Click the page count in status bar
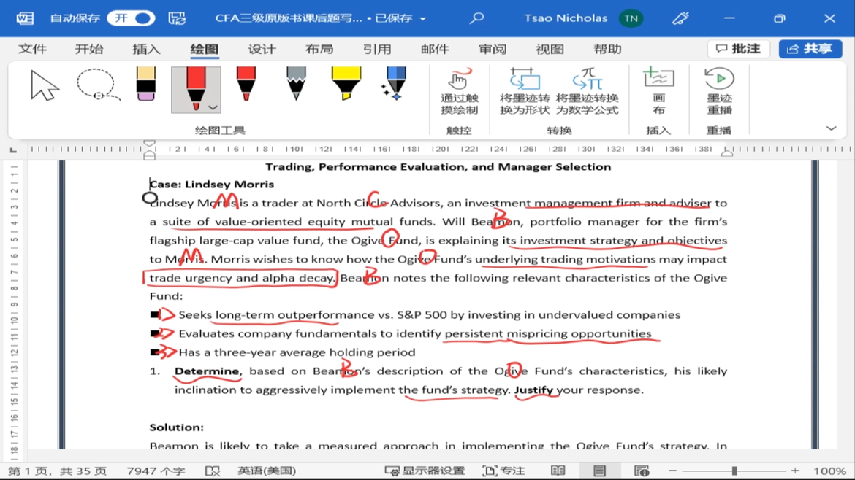The image size is (855, 480). [57, 471]
